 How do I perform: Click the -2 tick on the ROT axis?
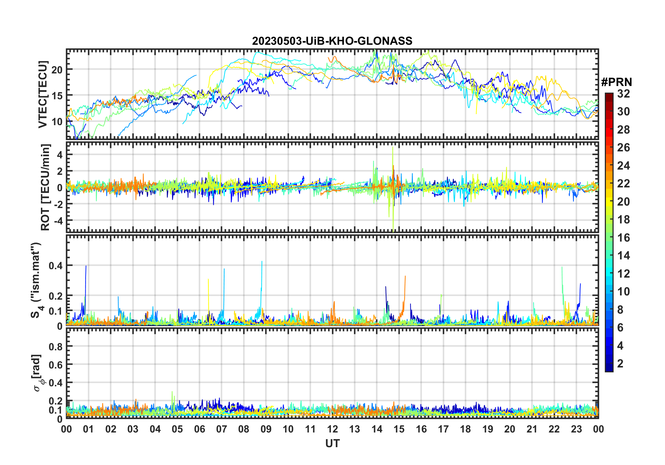click(x=58, y=204)
